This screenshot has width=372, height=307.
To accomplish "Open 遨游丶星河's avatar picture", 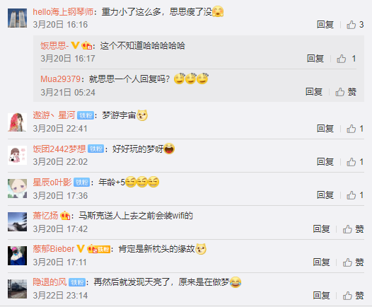I will click(17, 122).
